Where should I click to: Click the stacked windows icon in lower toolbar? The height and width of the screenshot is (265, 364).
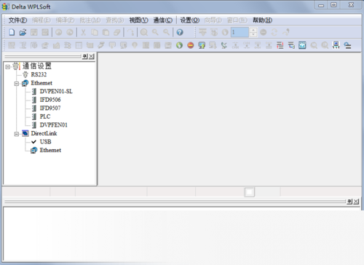click(x=291, y=45)
